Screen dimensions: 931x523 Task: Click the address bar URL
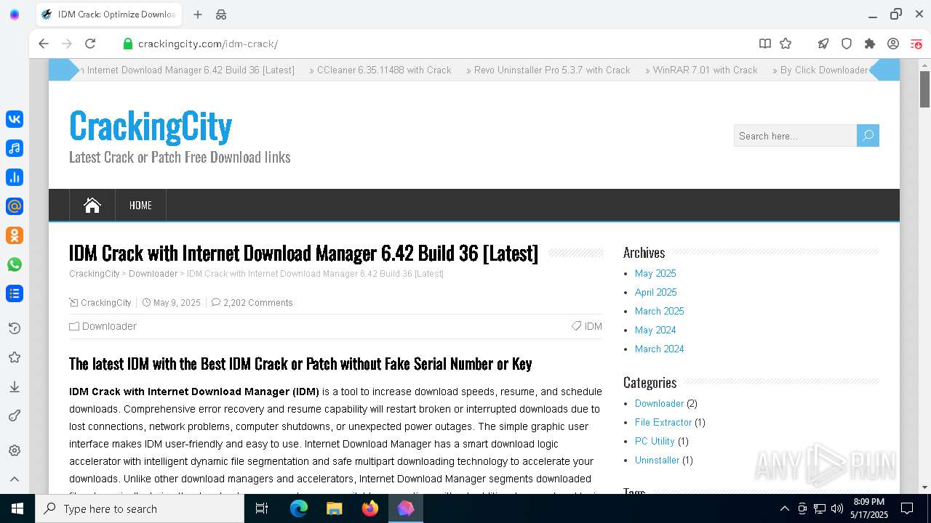[208, 44]
